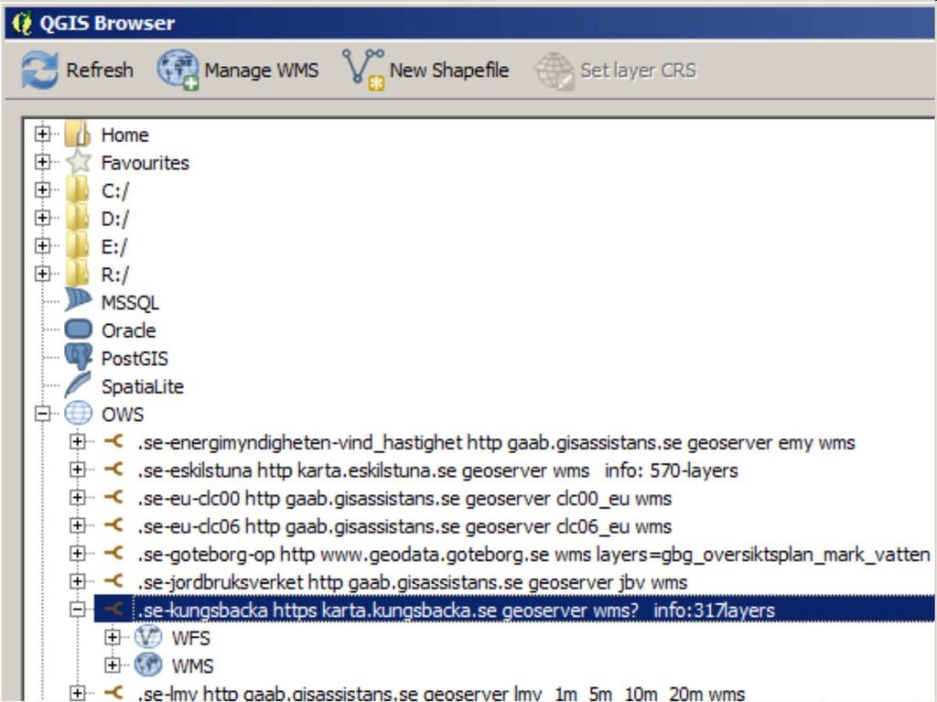The height and width of the screenshot is (702, 937).
Task: Expand the .se-eu-clc06 connection node
Action: coord(78,525)
